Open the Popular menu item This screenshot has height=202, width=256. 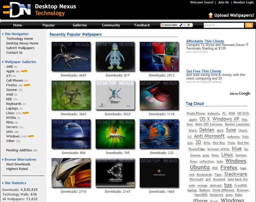pyautogui.click(x=49, y=25)
